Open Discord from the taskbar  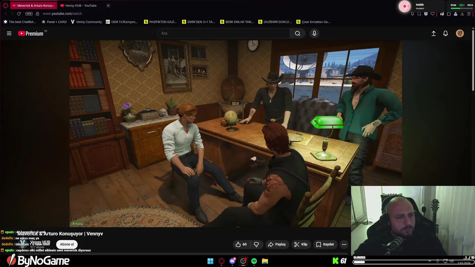pos(232,261)
